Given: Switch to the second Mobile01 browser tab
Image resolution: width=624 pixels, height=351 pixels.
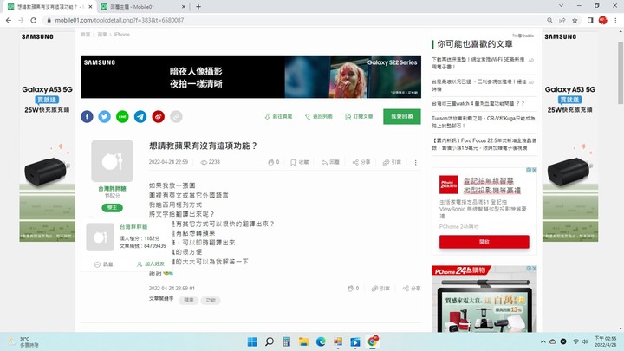Looking at the screenshot, I should [139, 6].
